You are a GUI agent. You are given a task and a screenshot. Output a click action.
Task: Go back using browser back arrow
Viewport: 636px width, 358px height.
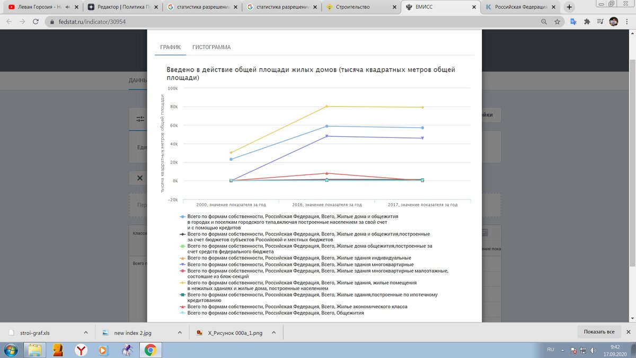click(x=10, y=22)
